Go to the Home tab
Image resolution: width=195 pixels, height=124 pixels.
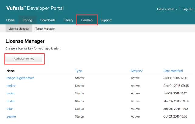[10, 20]
